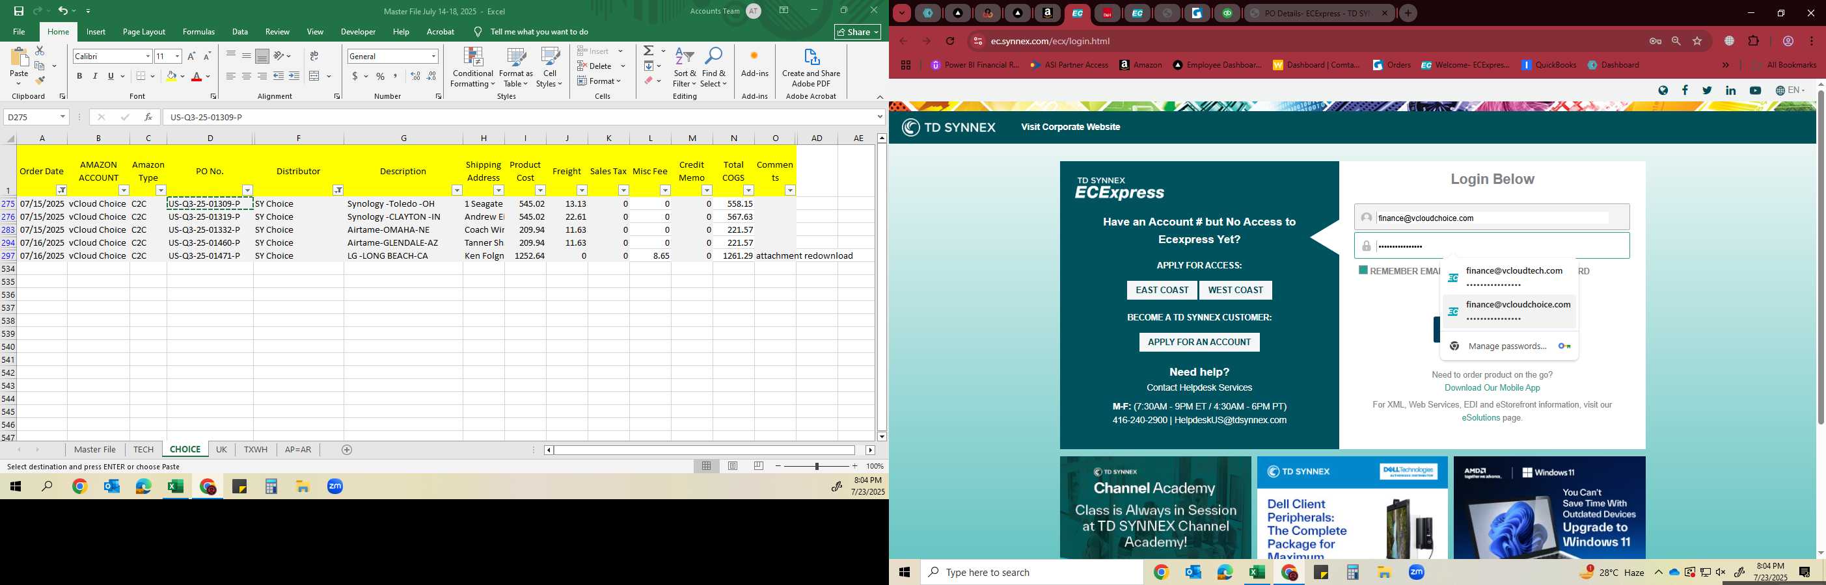
Task: Click Create and Share Adobe PDF
Action: pos(811,68)
